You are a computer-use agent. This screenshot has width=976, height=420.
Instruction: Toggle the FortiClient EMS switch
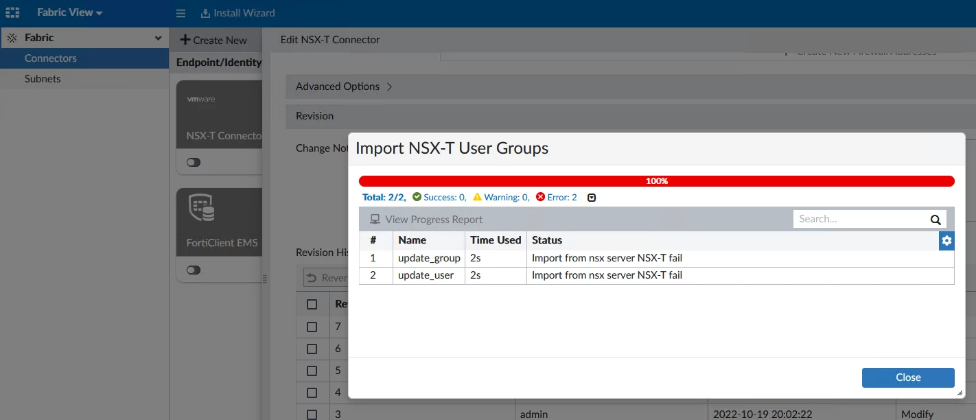tap(194, 270)
